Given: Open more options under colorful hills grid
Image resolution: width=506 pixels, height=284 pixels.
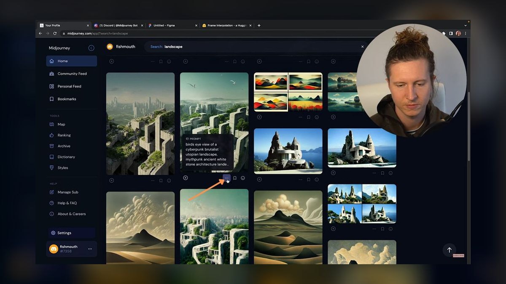Looking at the screenshot, I should pyautogui.click(x=301, y=117).
